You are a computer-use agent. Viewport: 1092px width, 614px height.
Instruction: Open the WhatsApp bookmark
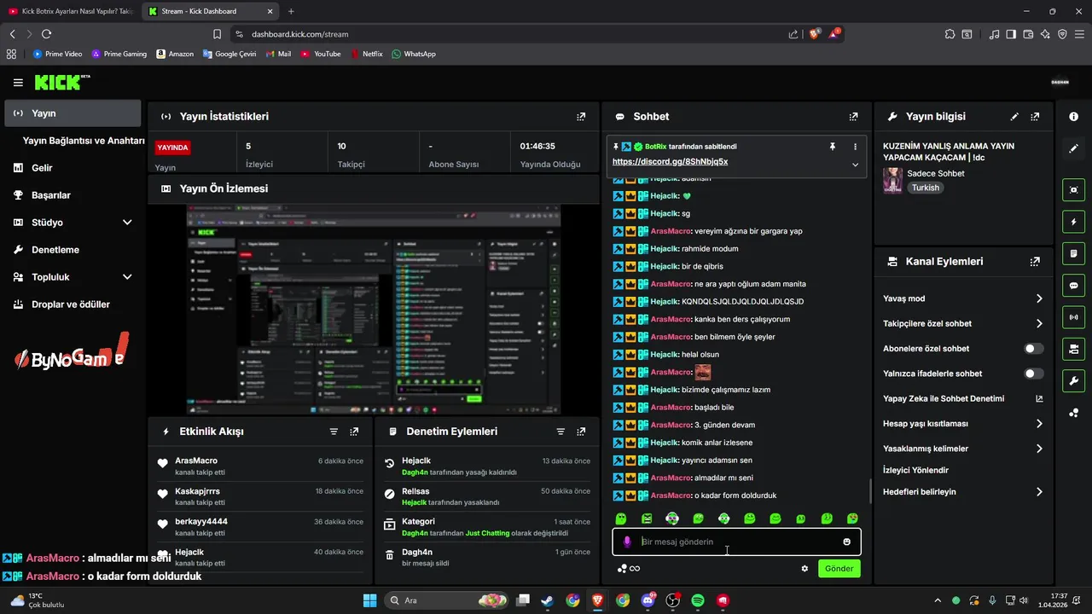click(x=414, y=54)
